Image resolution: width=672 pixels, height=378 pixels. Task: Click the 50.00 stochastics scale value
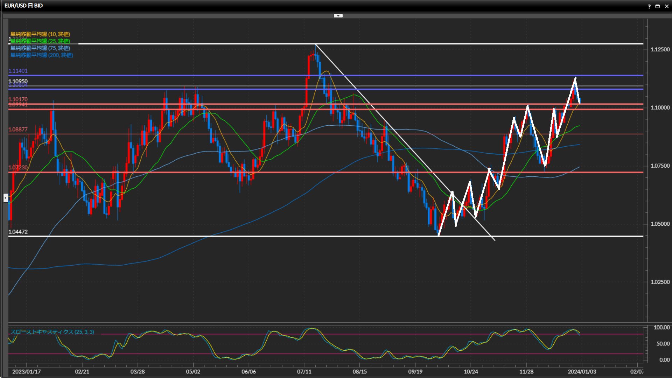point(663,344)
